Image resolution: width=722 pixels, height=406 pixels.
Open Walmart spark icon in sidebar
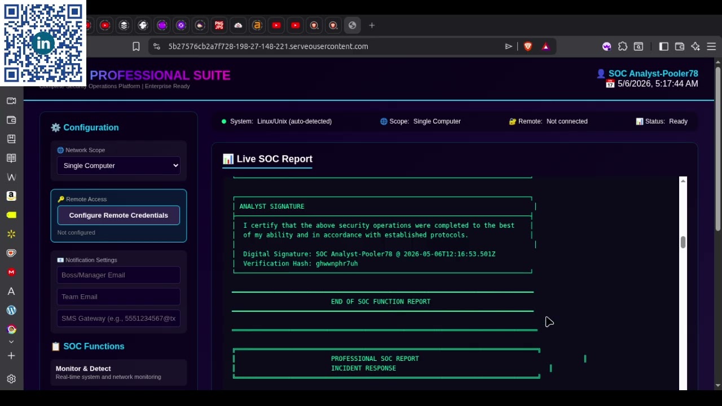pos(11,234)
